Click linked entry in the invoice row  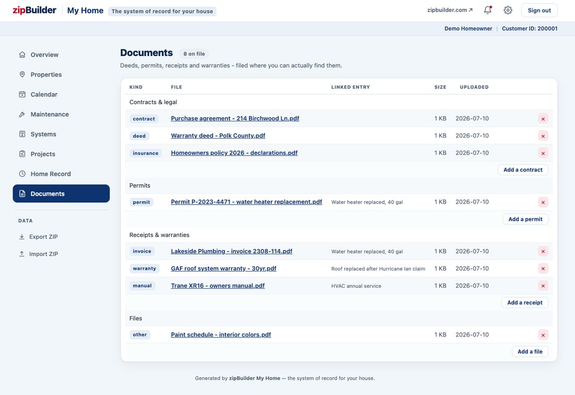click(367, 252)
